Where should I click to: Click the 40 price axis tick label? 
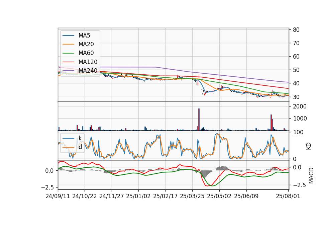(x=296, y=83)
